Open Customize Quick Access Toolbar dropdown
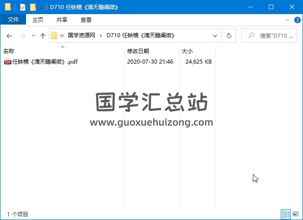 41,8
